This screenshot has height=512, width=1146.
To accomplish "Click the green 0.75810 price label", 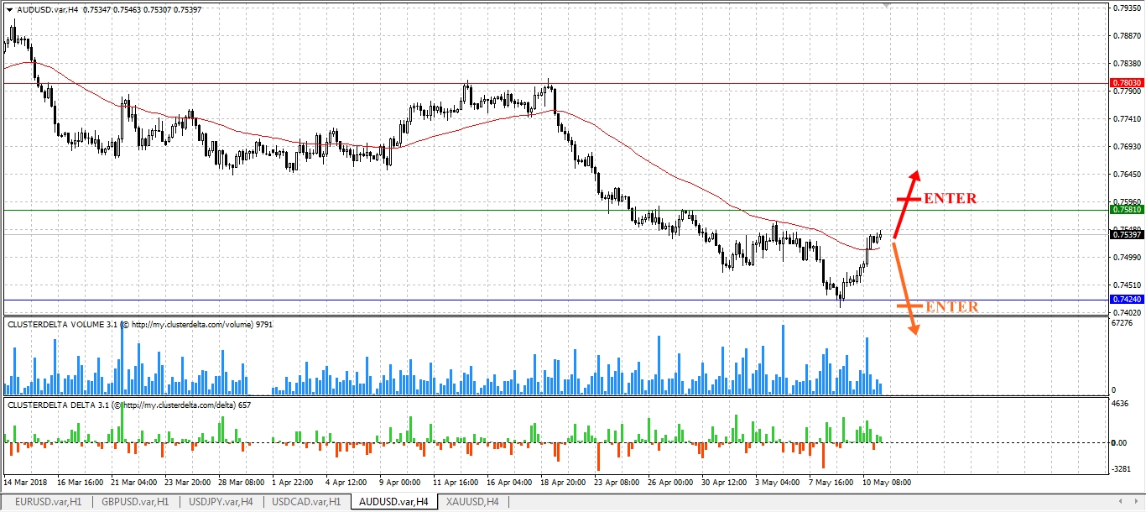I will (x=1125, y=210).
